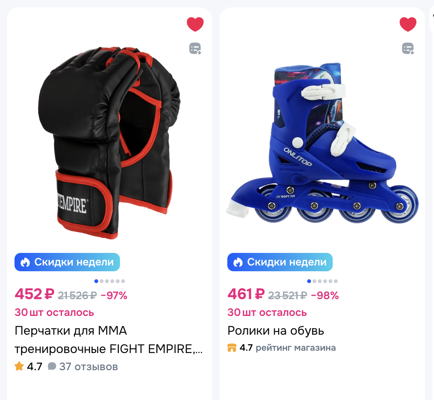Add MMA gloves to comparison list icon
This screenshot has width=434, height=400.
[x=195, y=49]
